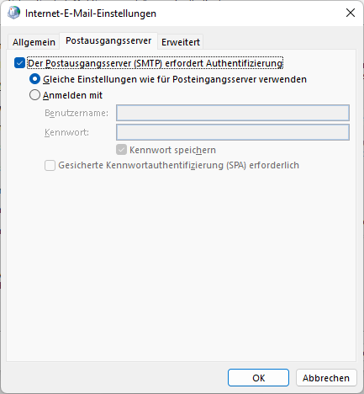Uncheck the SMTP authentication required checkbox

(19, 63)
